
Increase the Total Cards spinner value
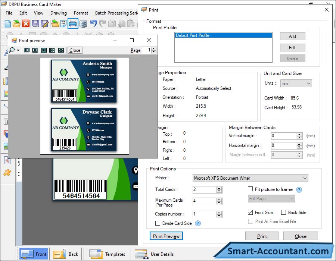click(x=219, y=188)
